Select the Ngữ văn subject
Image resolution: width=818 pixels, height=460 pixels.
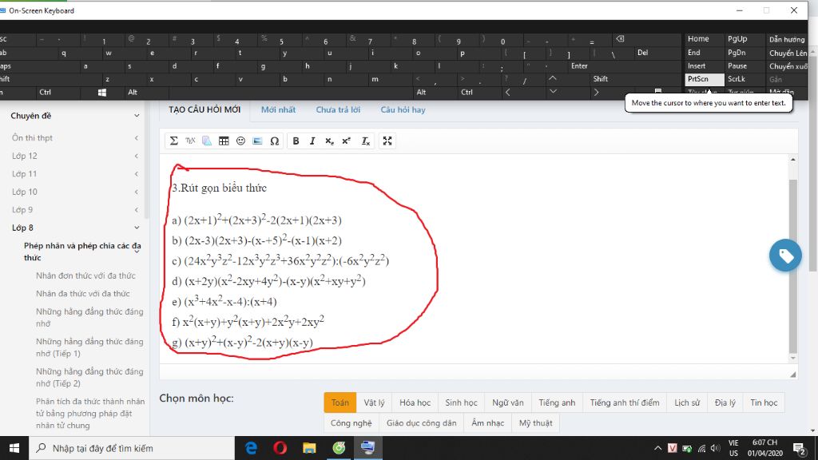(507, 402)
